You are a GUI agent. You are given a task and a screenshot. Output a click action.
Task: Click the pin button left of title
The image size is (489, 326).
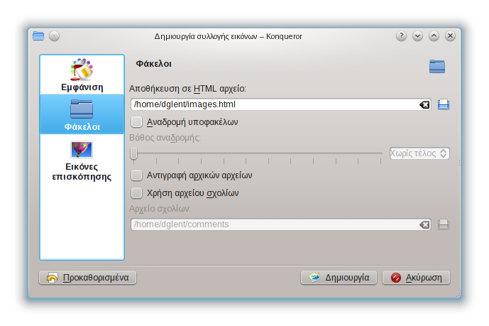tap(55, 36)
